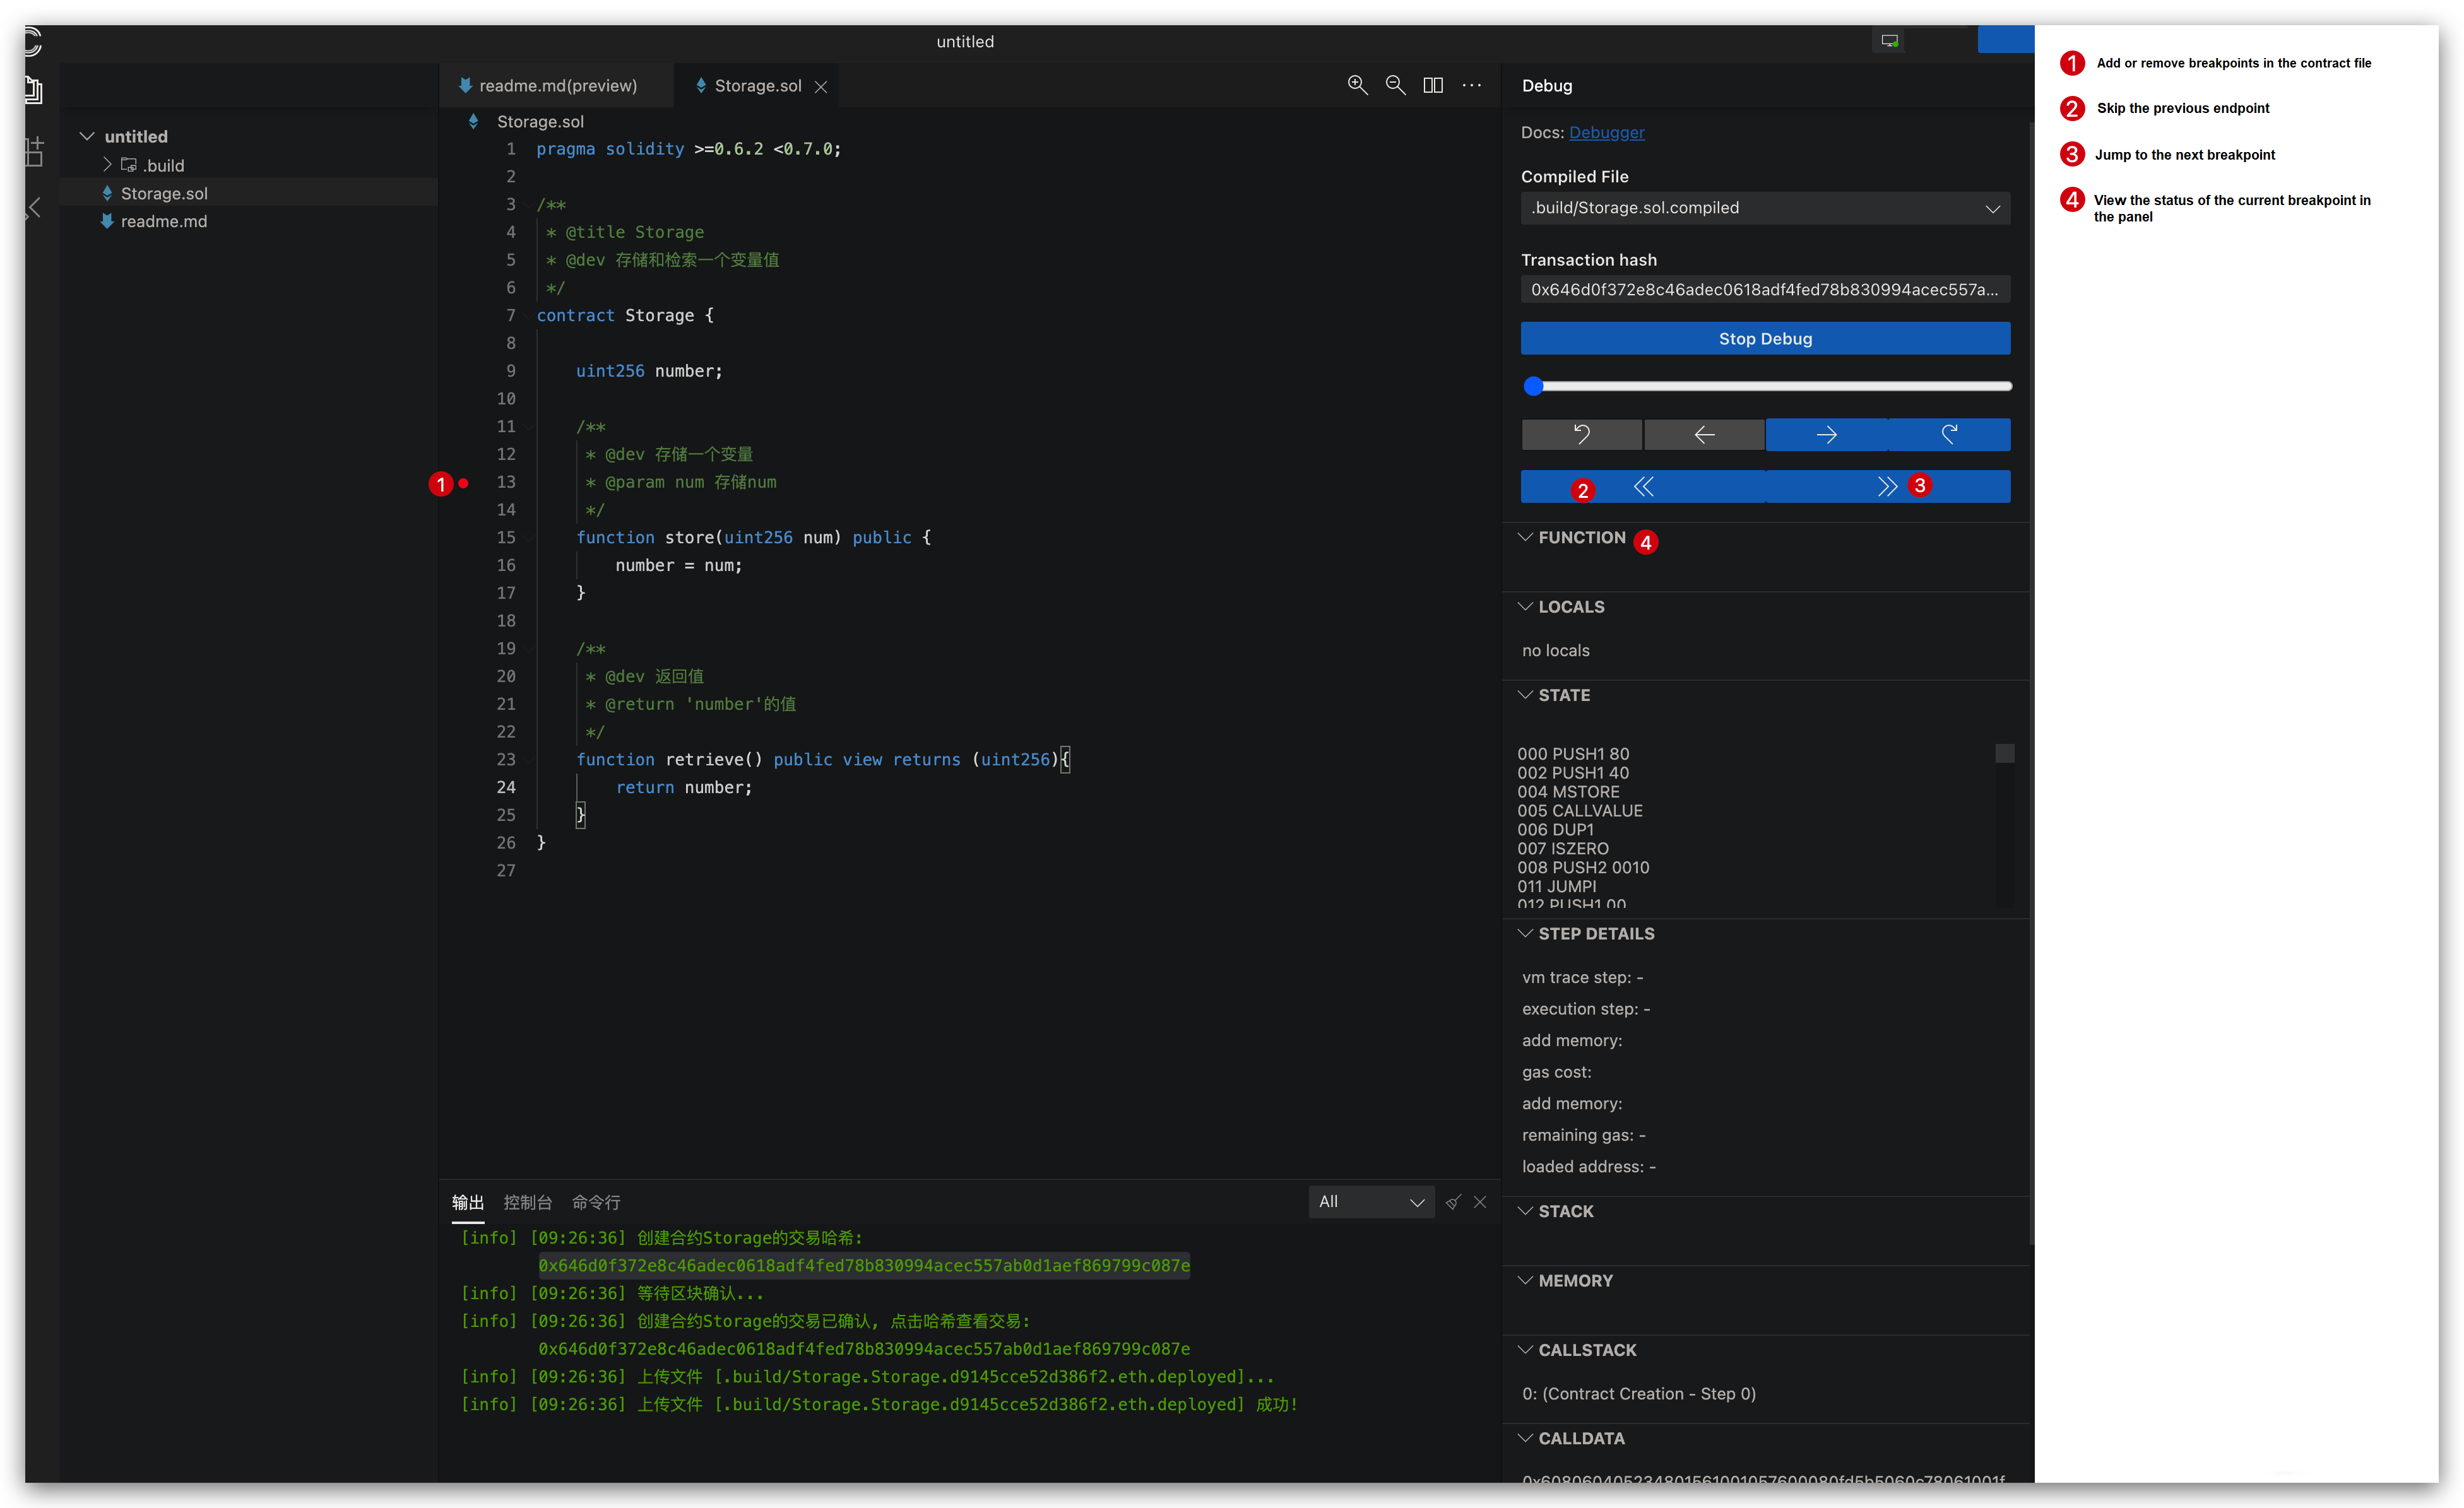2464x1508 pixels.
Task: Switch to the 控制台 tab
Action: (528, 1202)
